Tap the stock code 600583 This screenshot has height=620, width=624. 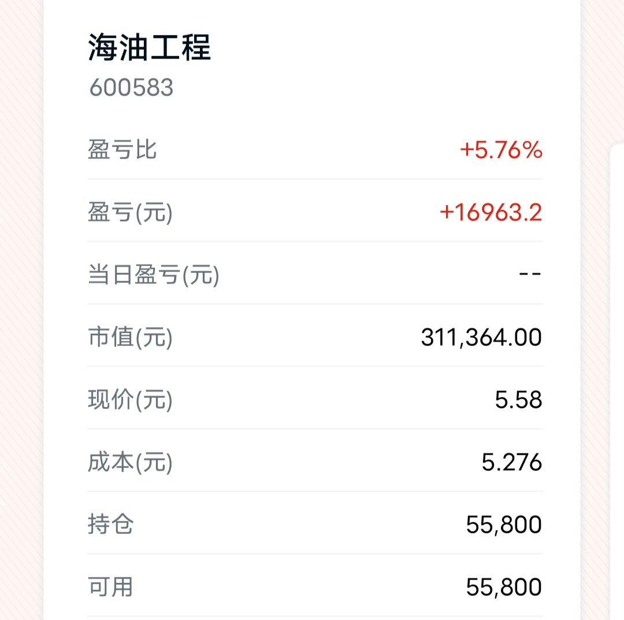(131, 88)
